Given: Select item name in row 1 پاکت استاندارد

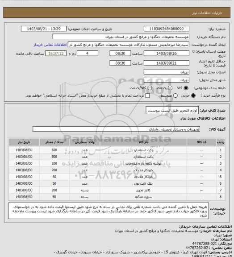Looking at the screenshot, I should tap(143, 150).
